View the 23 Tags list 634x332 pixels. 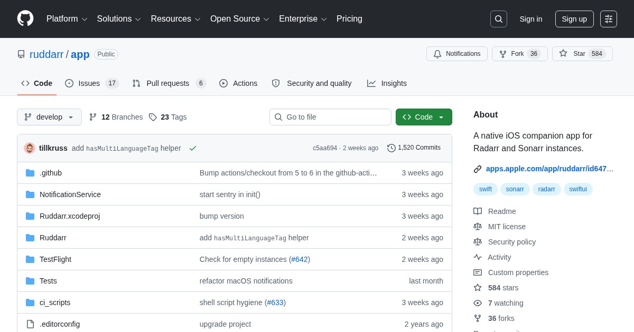(x=168, y=117)
